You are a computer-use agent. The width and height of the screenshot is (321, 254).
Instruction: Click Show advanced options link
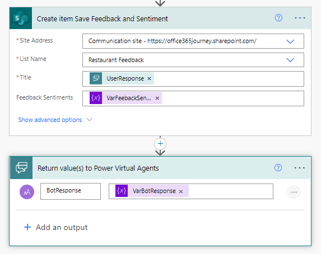pyautogui.click(x=50, y=120)
